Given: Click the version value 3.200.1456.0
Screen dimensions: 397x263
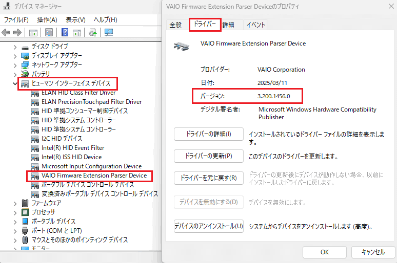Looking at the screenshot, I should point(274,96).
